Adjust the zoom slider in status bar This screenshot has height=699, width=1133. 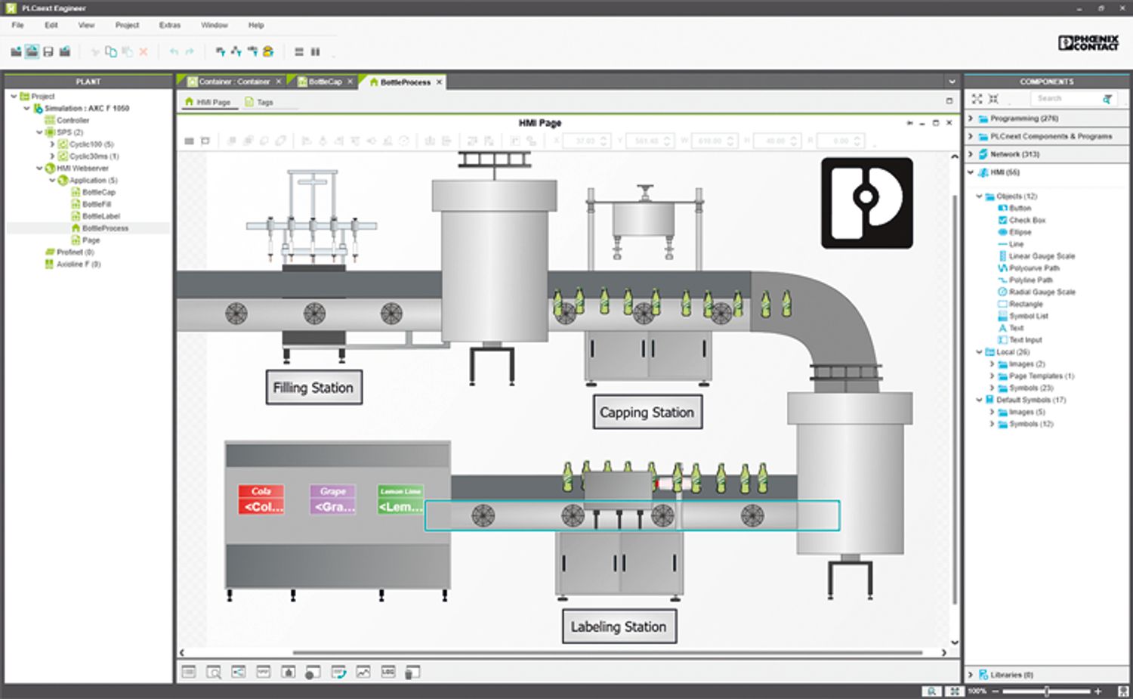tap(1046, 691)
